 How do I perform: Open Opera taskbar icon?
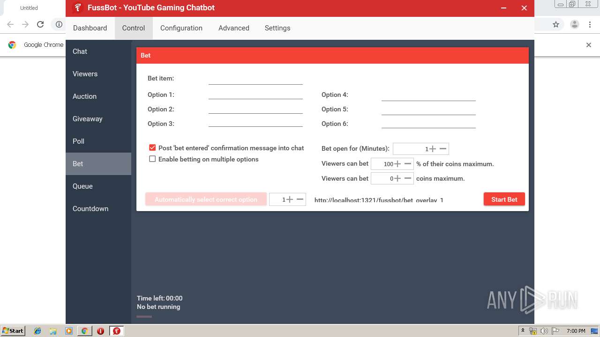click(100, 331)
